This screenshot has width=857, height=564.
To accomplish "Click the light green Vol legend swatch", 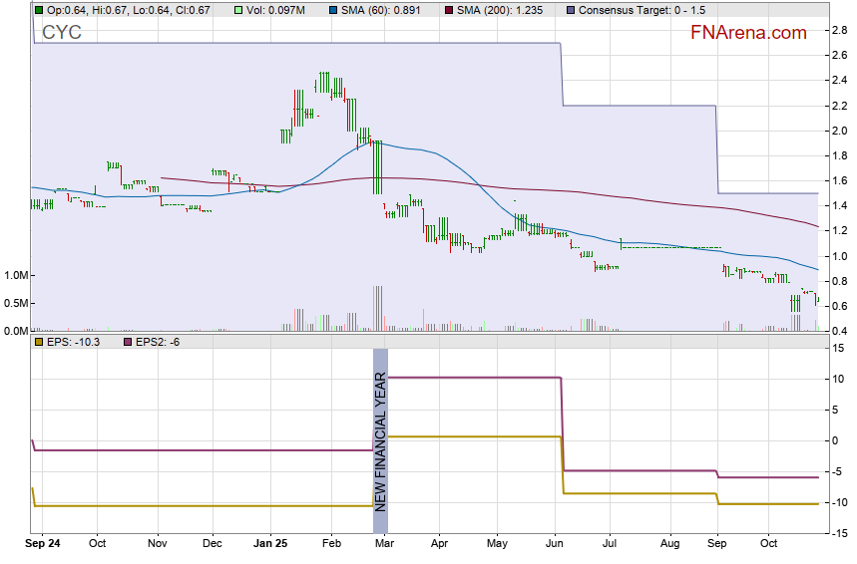I will coord(237,9).
